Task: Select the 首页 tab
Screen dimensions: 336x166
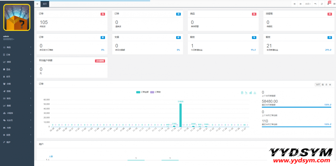Action: pos(45,4)
